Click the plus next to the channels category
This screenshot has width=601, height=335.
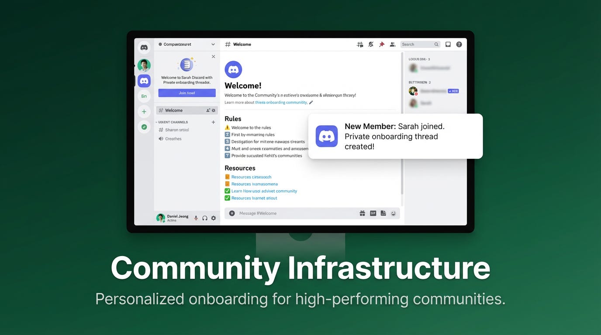click(x=213, y=122)
